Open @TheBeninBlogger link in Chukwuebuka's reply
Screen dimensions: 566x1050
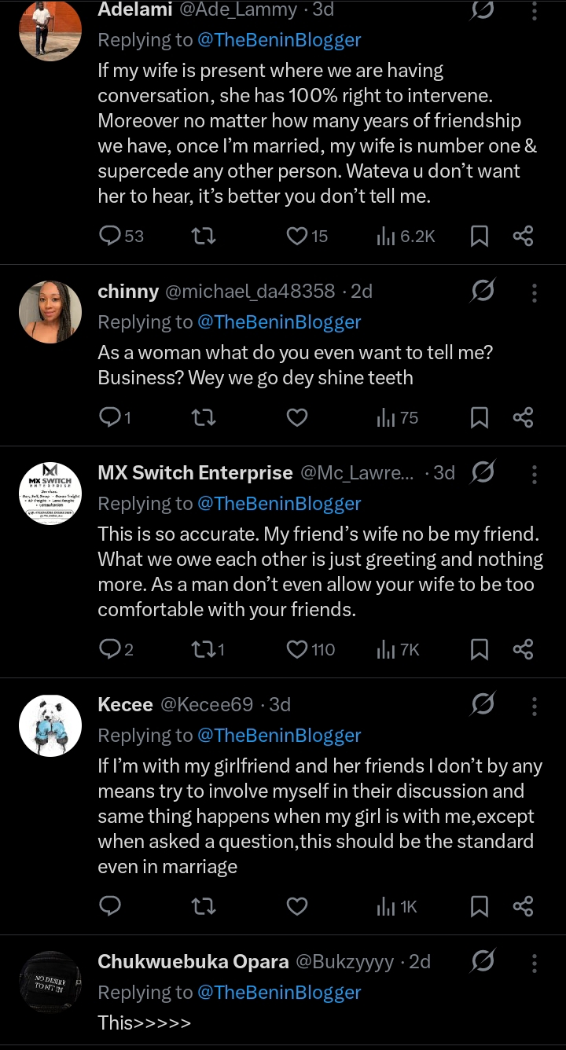[278, 993]
